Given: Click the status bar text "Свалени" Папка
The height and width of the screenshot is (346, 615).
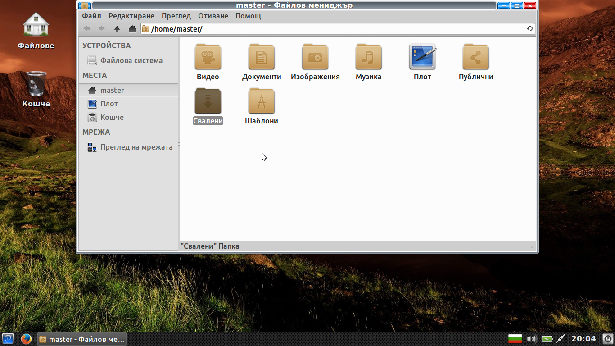Looking at the screenshot, I should click(x=210, y=246).
